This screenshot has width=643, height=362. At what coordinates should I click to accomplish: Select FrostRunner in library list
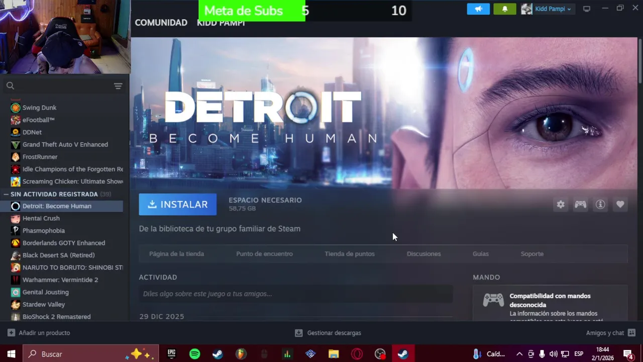click(x=40, y=157)
